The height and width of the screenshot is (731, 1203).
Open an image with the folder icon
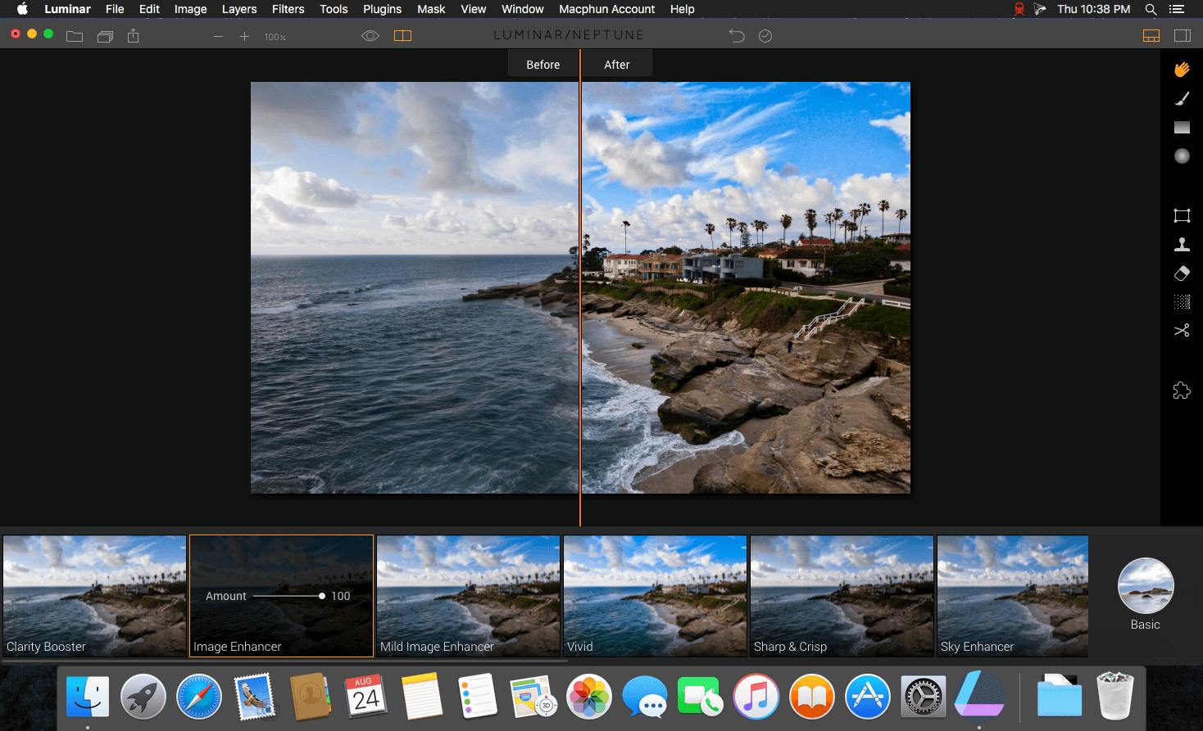coord(75,36)
